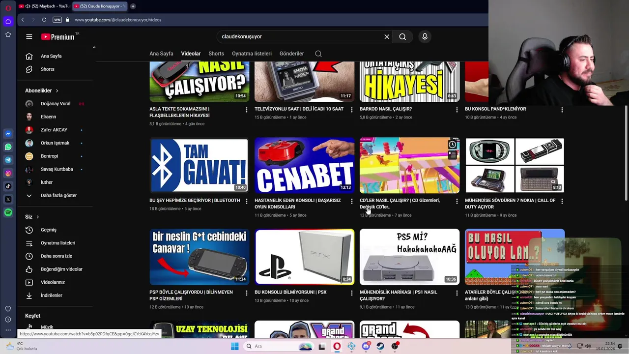The height and width of the screenshot is (354, 629).
Task: Open Discord from the taskbar
Action: coord(366,346)
